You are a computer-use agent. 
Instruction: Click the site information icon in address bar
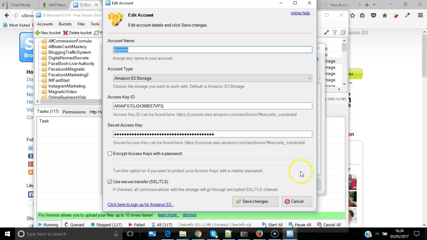pos(16,15)
